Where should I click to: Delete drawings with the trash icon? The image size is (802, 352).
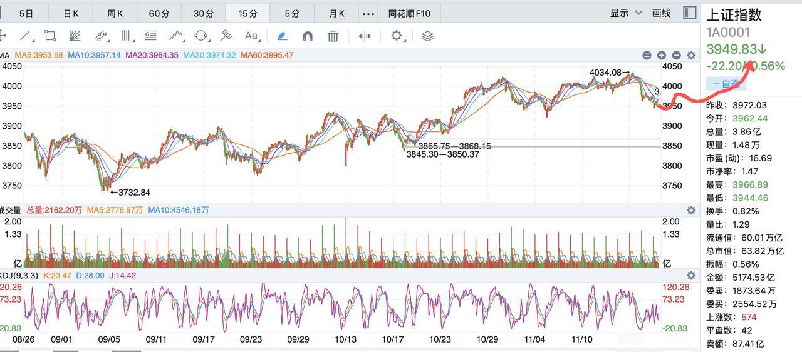coord(333,36)
